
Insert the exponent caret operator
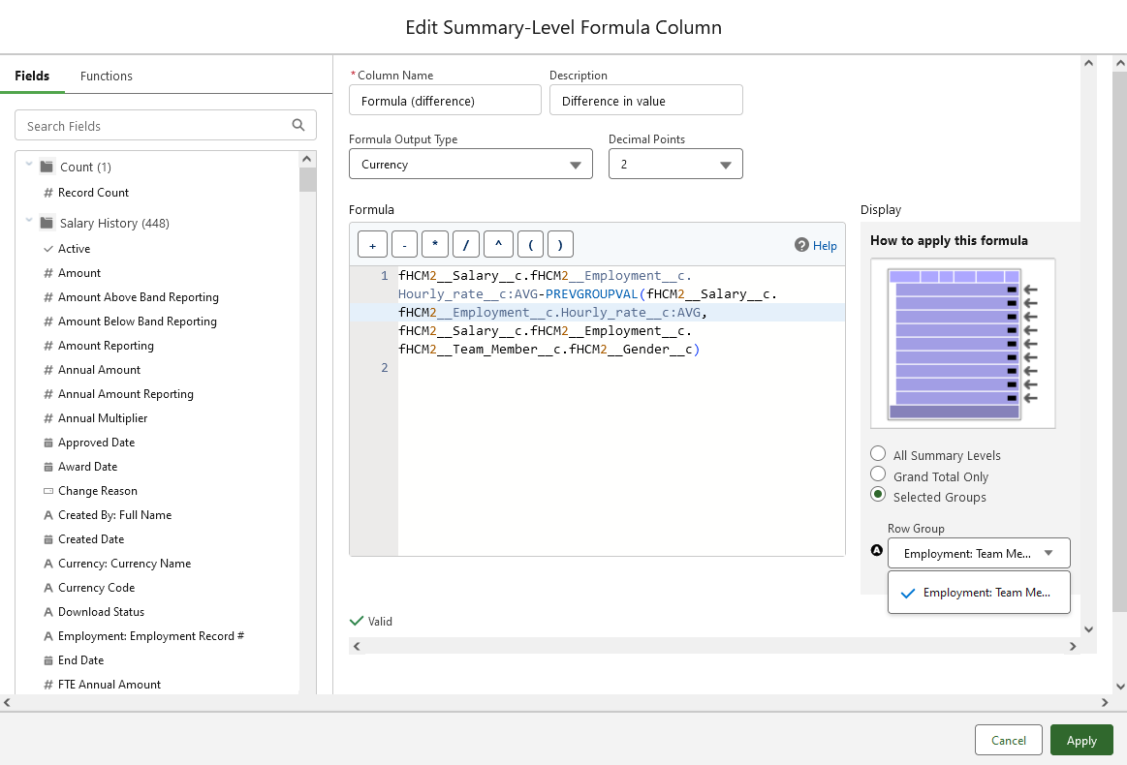(x=498, y=245)
